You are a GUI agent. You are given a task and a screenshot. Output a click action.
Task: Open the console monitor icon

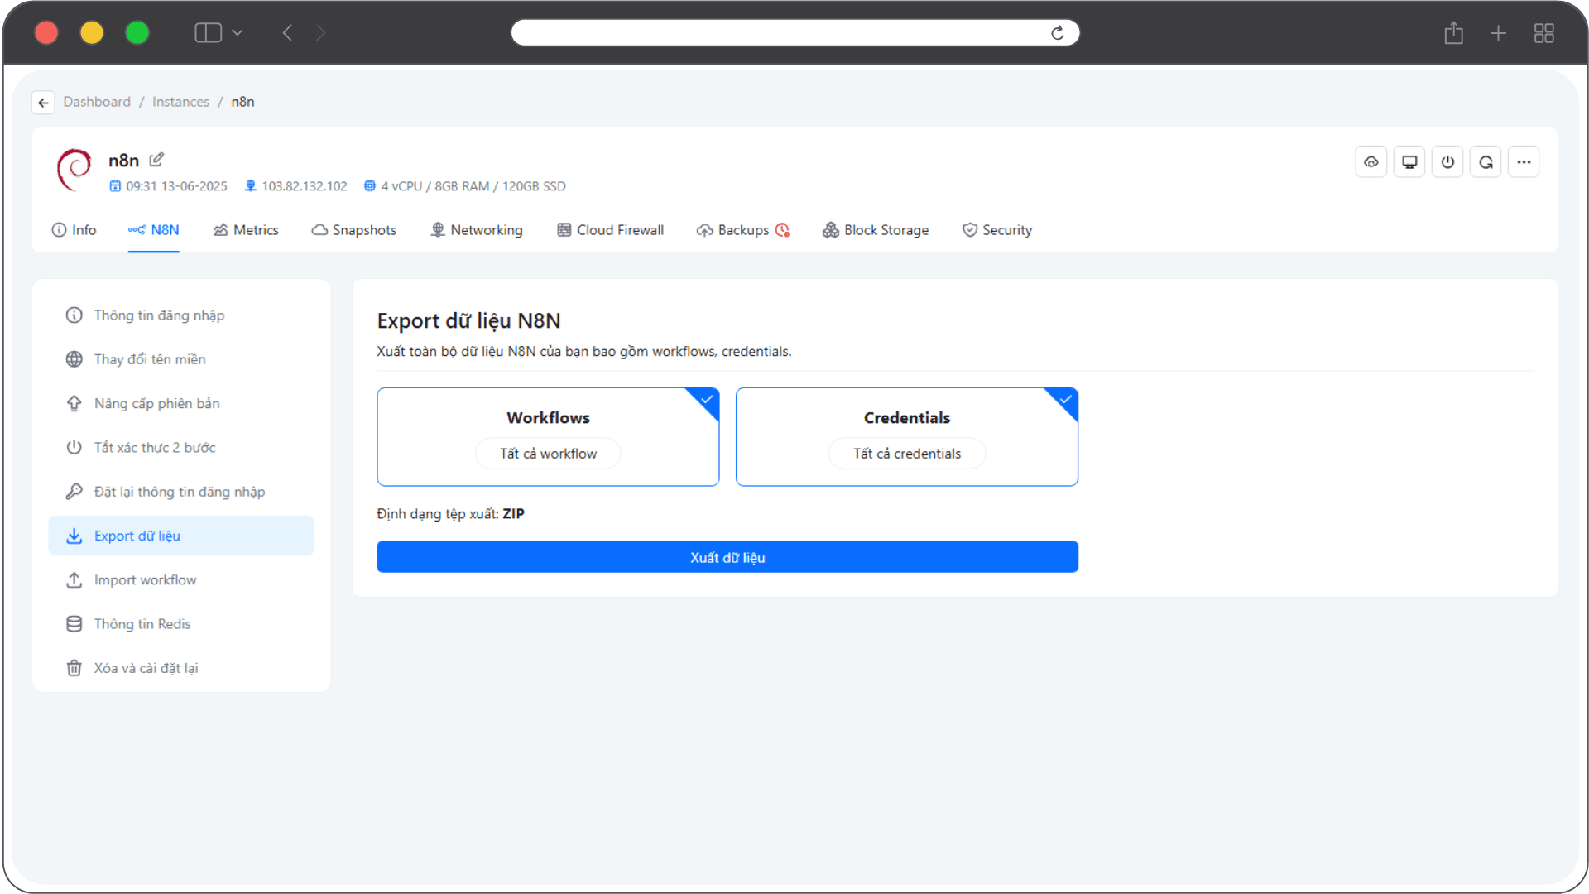(x=1409, y=162)
